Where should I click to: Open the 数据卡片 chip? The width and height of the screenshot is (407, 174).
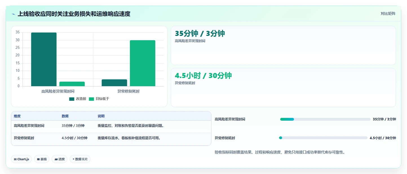click(x=80, y=159)
